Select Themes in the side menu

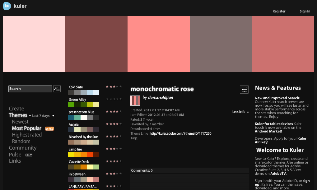click(18, 115)
